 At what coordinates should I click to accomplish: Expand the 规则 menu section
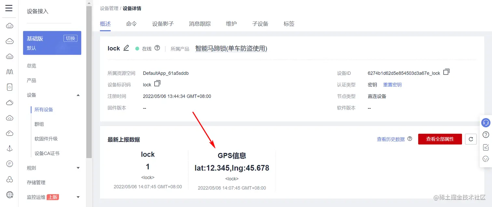pyautogui.click(x=78, y=168)
